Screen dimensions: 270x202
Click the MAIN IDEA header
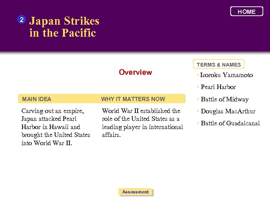tap(37, 99)
